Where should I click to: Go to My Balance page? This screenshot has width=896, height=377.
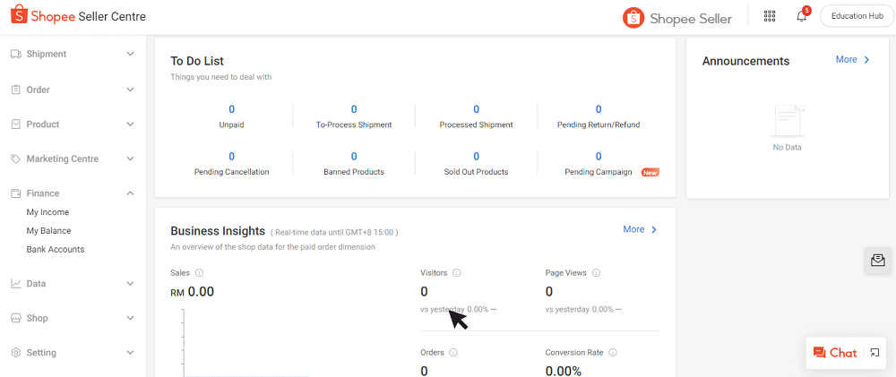(x=48, y=231)
